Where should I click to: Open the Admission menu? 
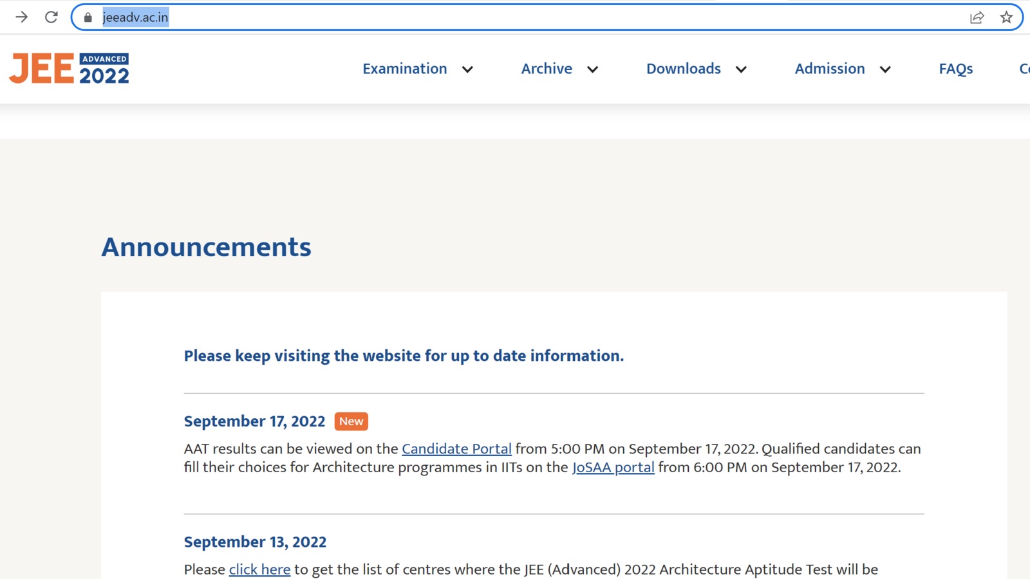click(830, 69)
